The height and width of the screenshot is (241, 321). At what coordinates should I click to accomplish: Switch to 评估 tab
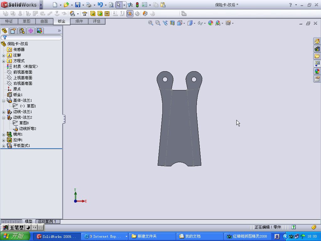click(x=97, y=21)
